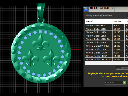The width and height of the screenshot is (128, 96).
Task: Select the Yellow Gold:22KY row
Action: pos(106,42)
